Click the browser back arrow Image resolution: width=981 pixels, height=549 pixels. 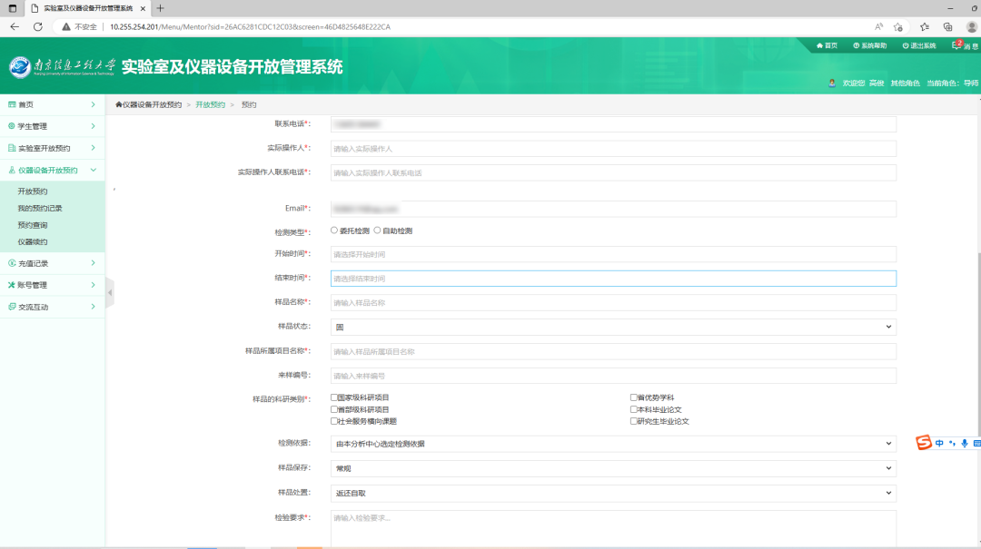click(x=15, y=26)
